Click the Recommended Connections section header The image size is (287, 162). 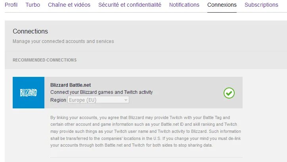[44, 60]
